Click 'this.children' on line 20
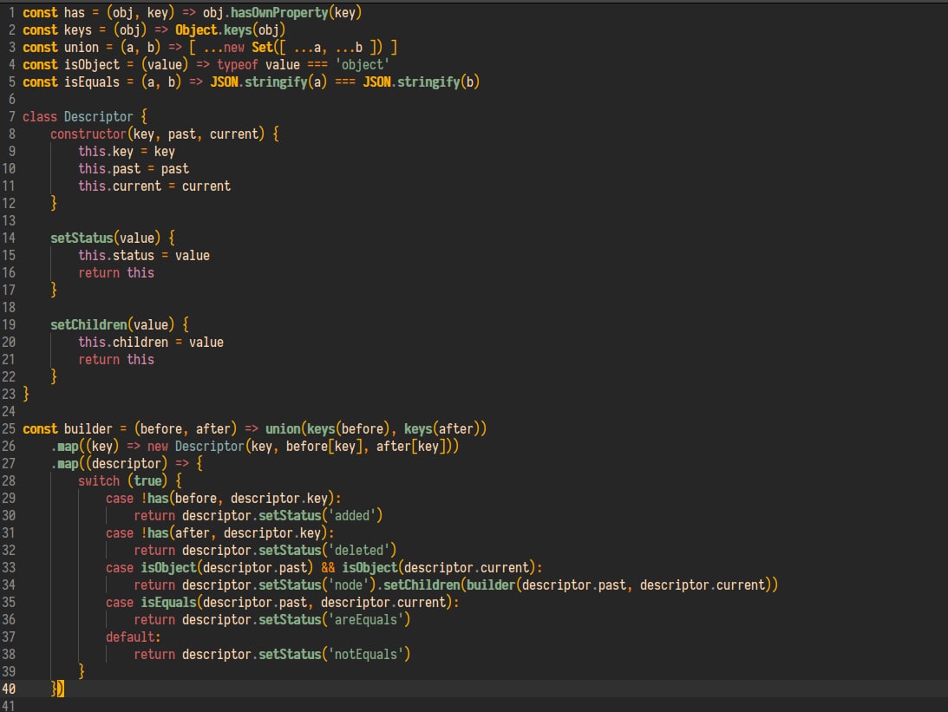The image size is (948, 712). 123,342
